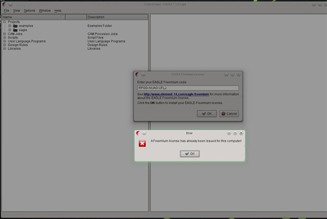Collapse the Projects tree node
This screenshot has height=219, width=327.
pyautogui.click(x=4, y=22)
